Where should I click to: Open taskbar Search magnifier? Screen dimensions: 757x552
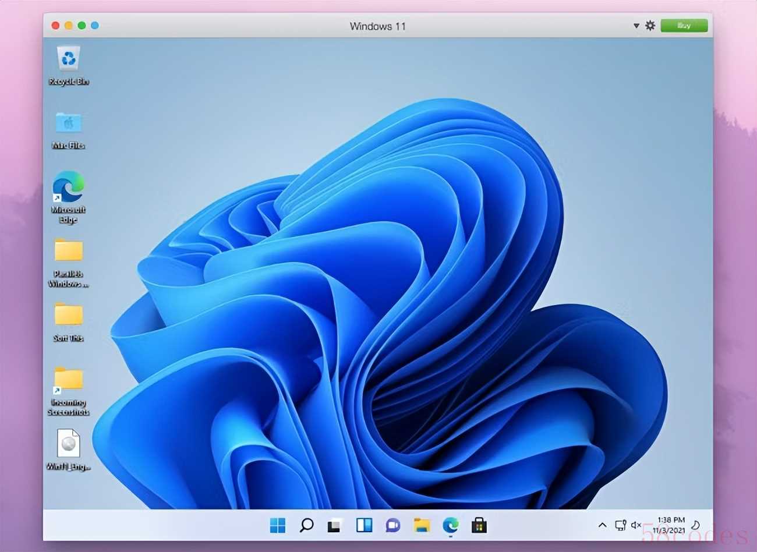point(306,525)
